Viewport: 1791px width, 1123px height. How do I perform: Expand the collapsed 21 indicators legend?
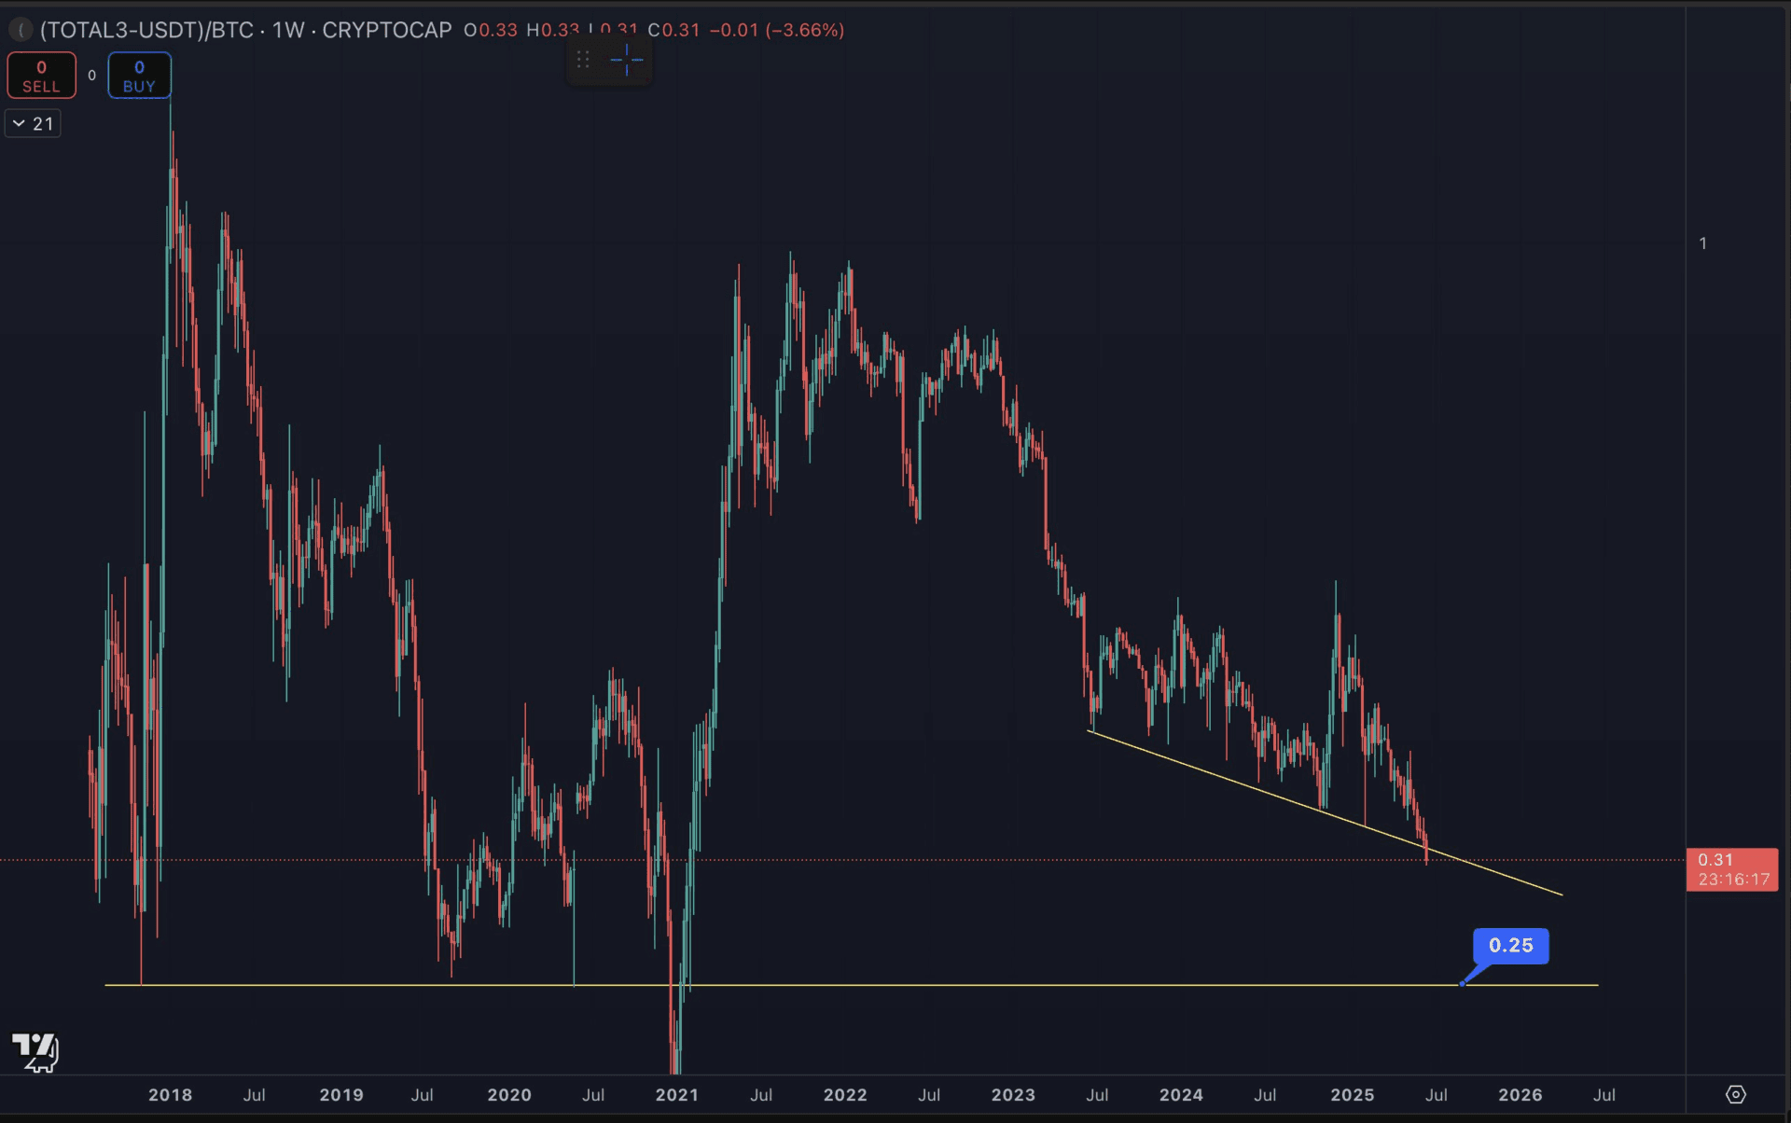tap(33, 123)
